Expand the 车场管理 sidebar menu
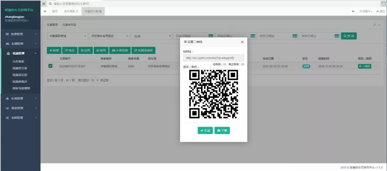 click(x=20, y=99)
